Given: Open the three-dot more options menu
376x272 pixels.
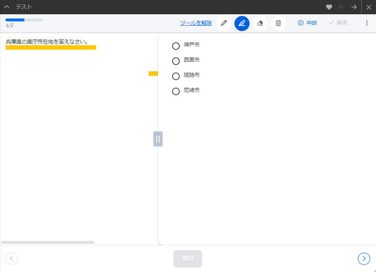Looking at the screenshot, I should (x=367, y=23).
